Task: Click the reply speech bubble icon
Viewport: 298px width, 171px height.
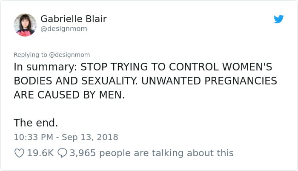Action: pos(62,153)
